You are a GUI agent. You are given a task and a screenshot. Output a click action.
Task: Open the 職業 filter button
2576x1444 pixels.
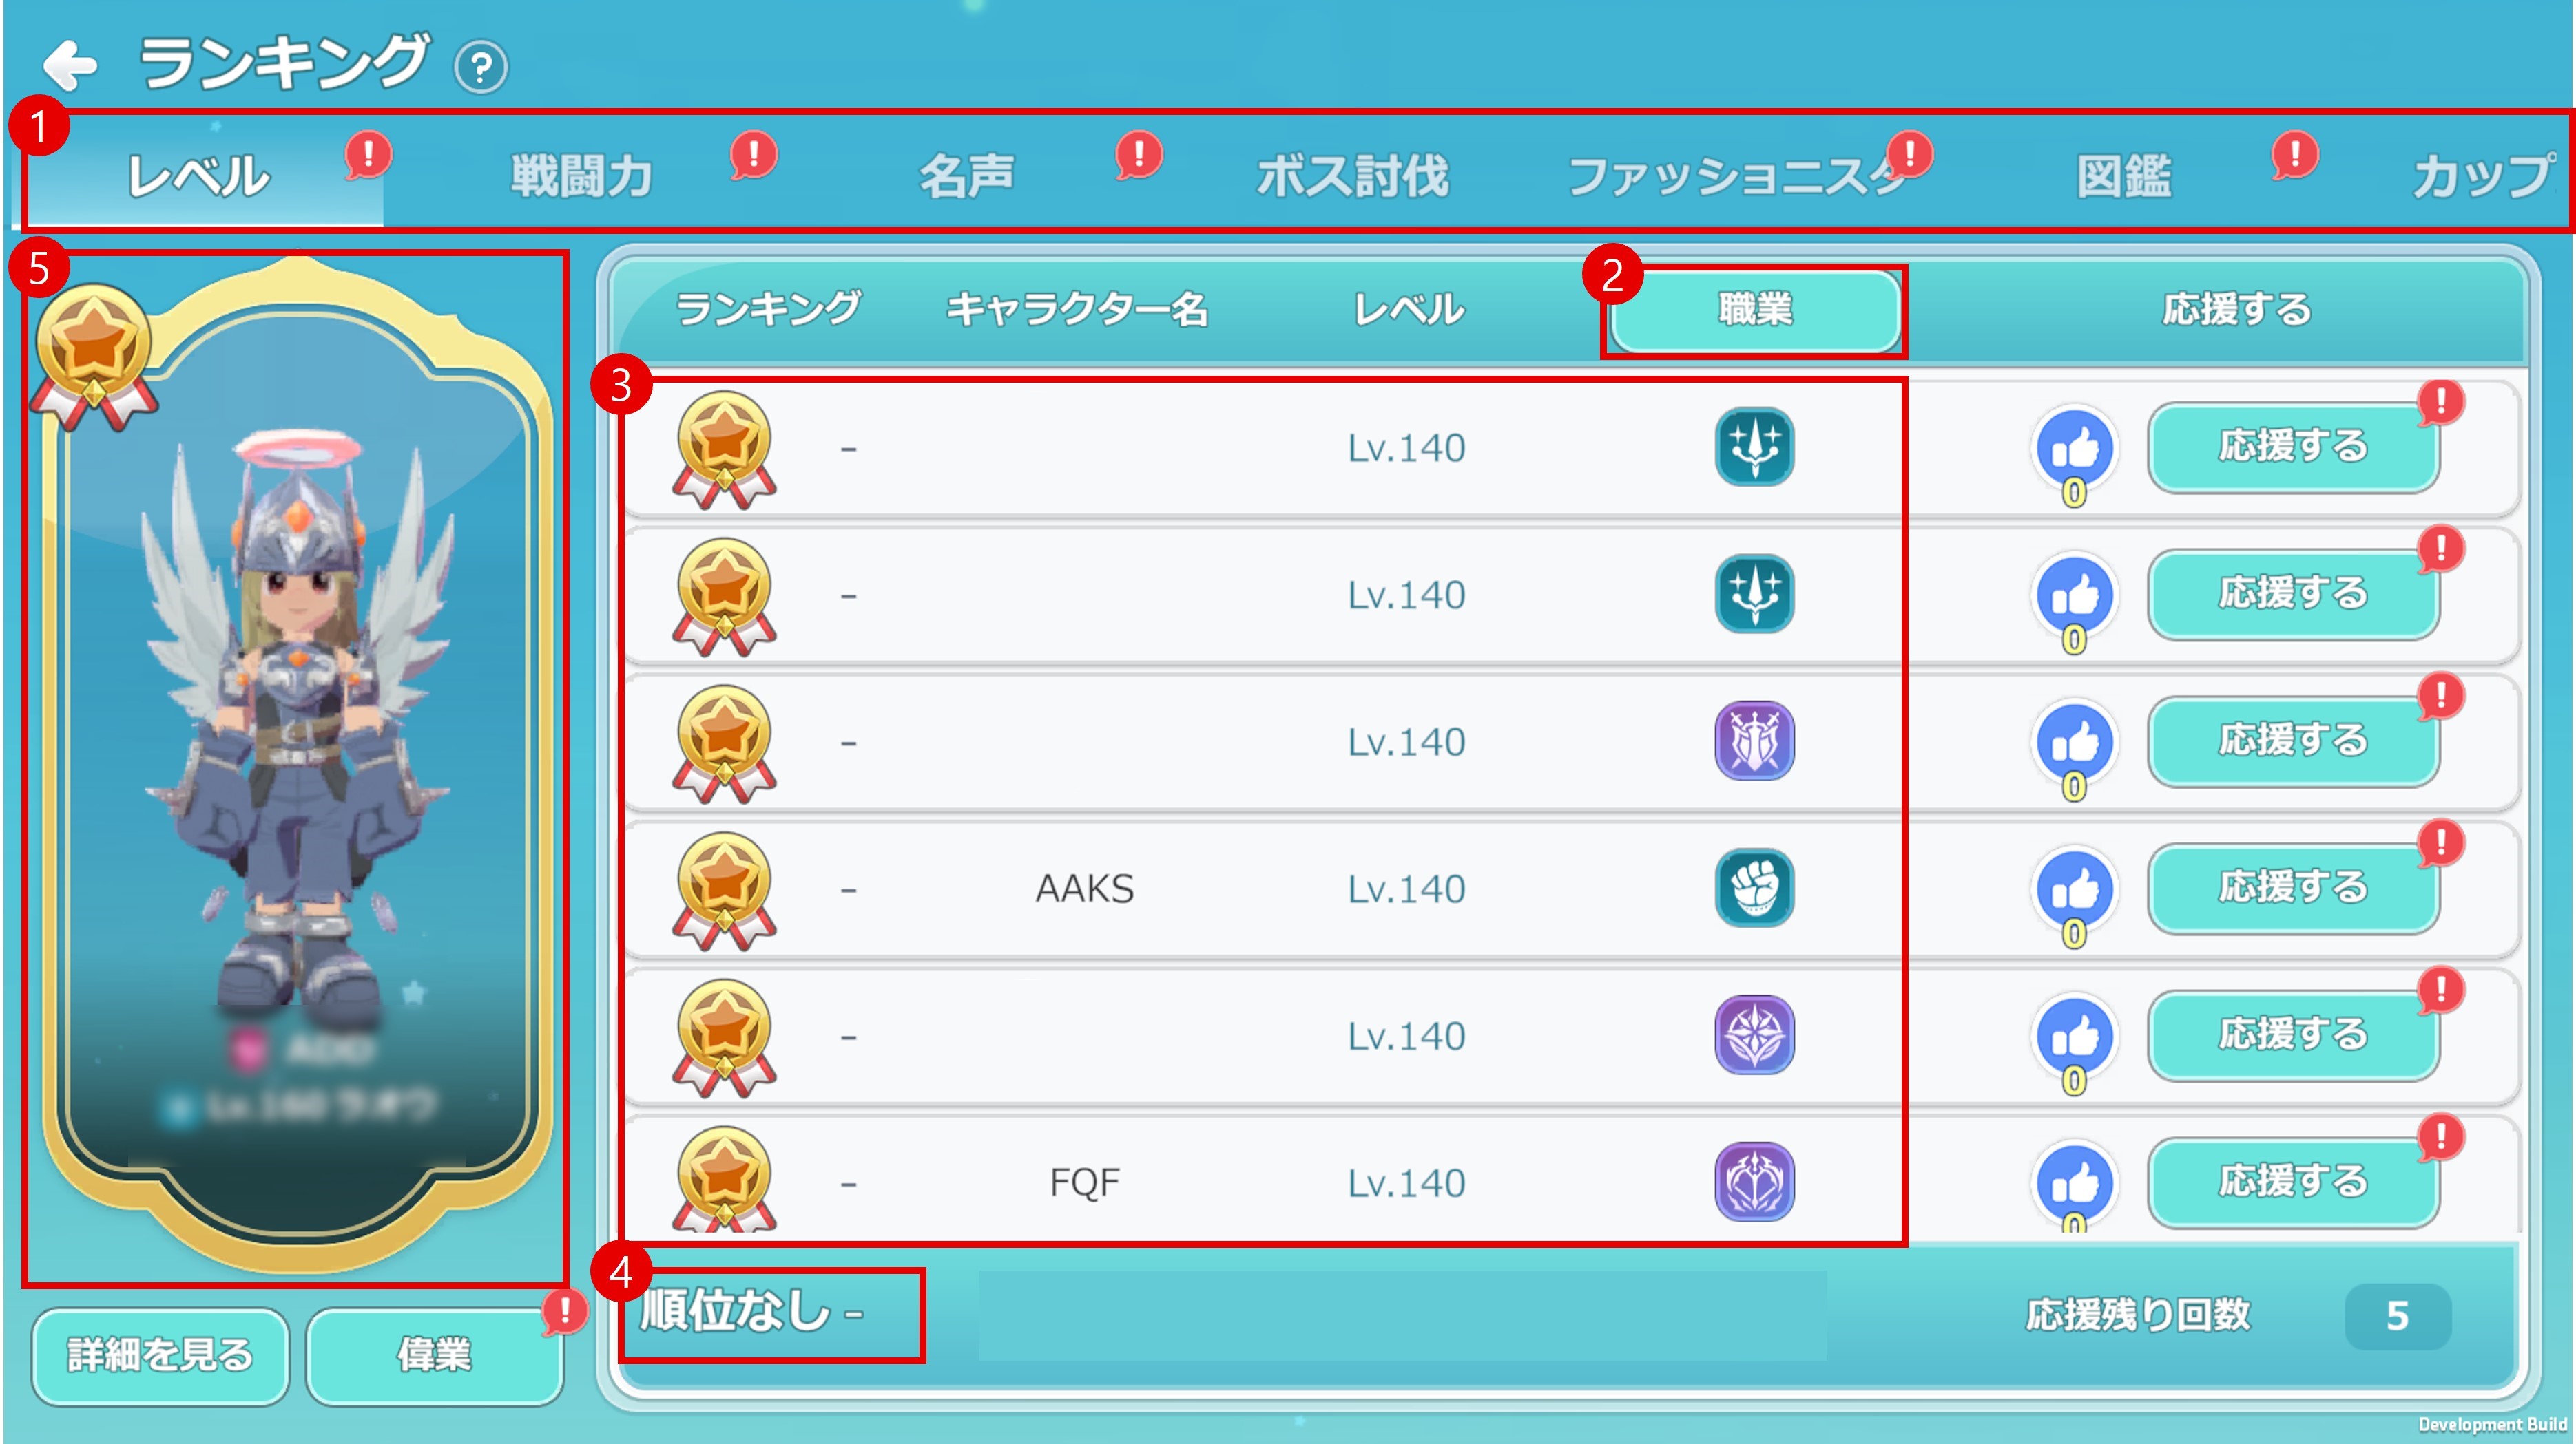point(1755,310)
